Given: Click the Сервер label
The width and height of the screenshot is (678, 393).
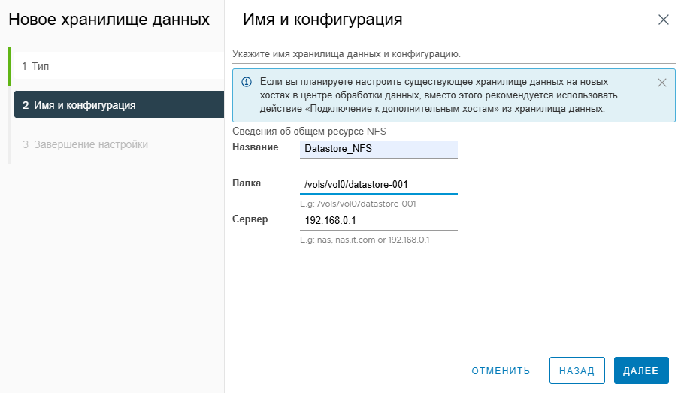Looking at the screenshot, I should coord(250,219).
